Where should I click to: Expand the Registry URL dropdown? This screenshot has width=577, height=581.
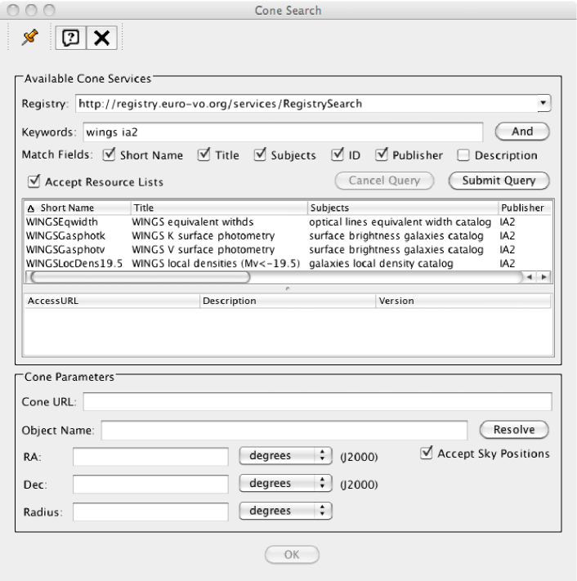tap(543, 104)
